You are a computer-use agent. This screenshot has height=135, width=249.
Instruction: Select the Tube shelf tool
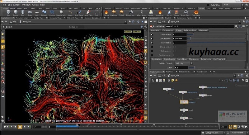click(x=23, y=13)
